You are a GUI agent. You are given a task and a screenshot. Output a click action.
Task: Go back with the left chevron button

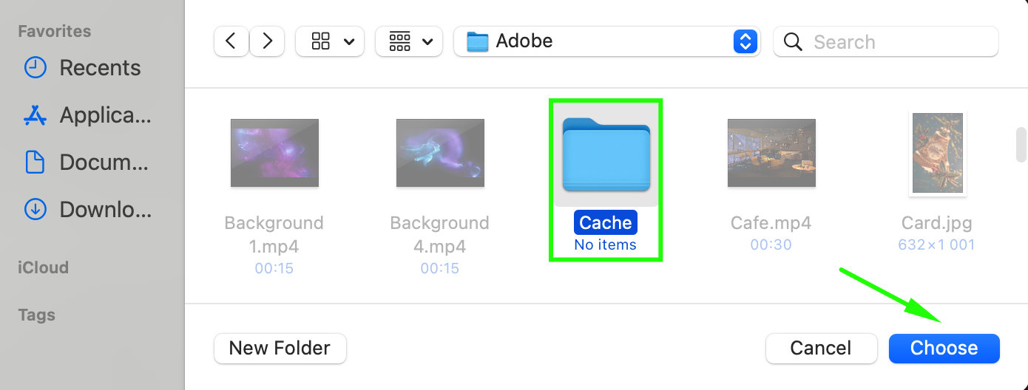pyautogui.click(x=231, y=41)
